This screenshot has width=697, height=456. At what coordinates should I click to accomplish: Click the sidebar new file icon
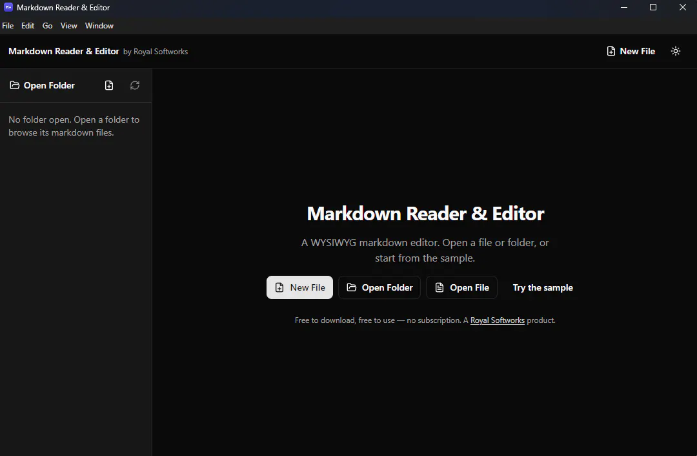coord(109,85)
